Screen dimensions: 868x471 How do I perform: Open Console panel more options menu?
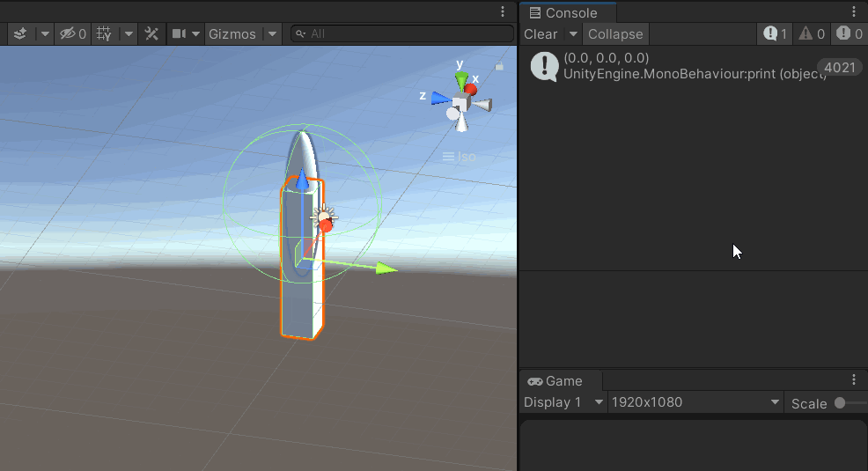point(854,11)
